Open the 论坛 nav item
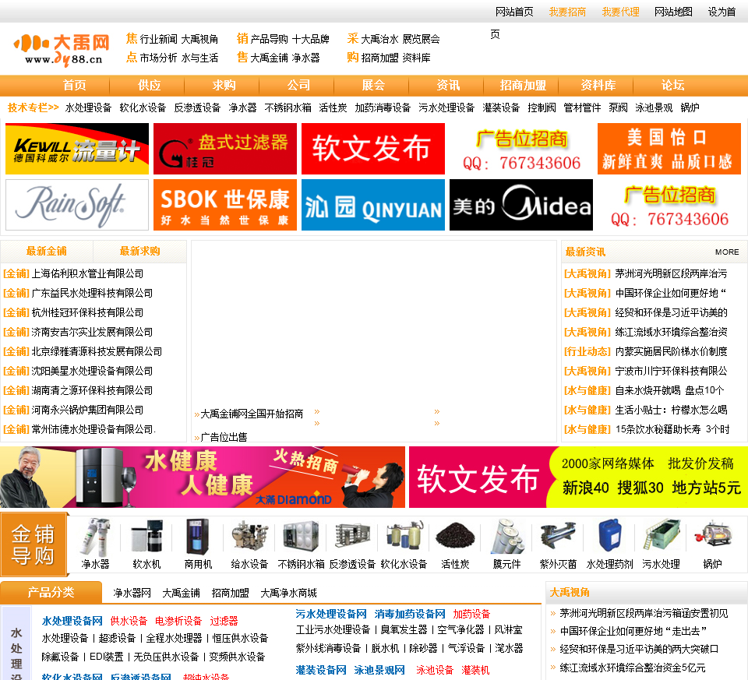 [x=672, y=86]
